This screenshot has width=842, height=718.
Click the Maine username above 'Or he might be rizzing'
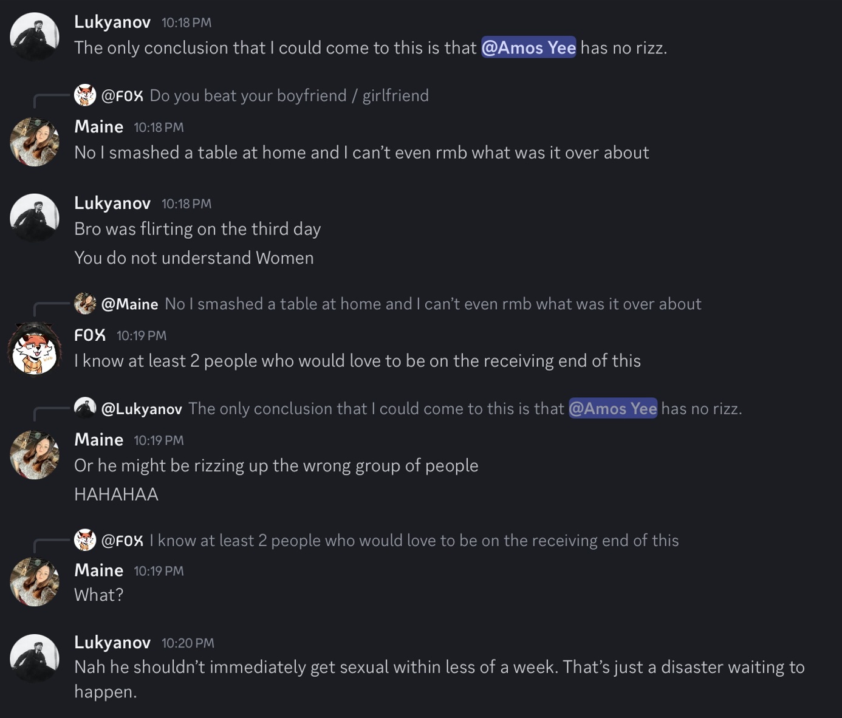[x=98, y=439]
